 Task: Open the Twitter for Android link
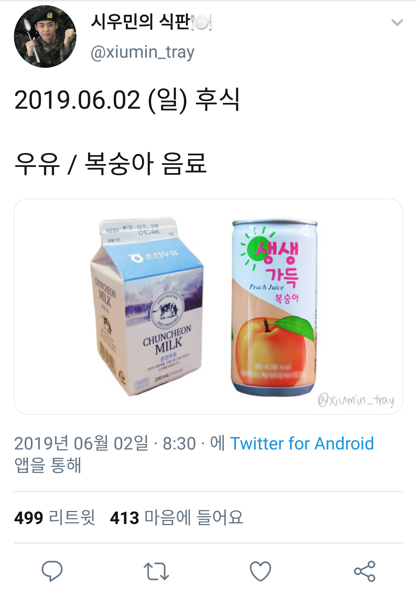(302, 443)
